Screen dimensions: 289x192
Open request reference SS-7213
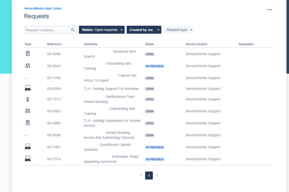pyautogui.click(x=53, y=99)
